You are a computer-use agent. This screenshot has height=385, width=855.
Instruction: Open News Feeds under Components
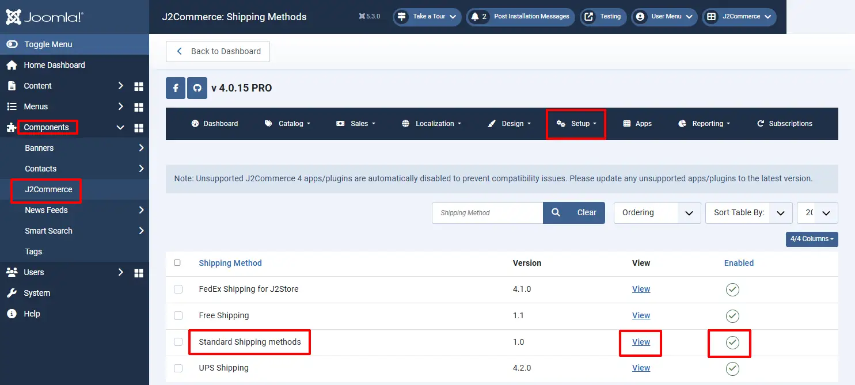(46, 210)
